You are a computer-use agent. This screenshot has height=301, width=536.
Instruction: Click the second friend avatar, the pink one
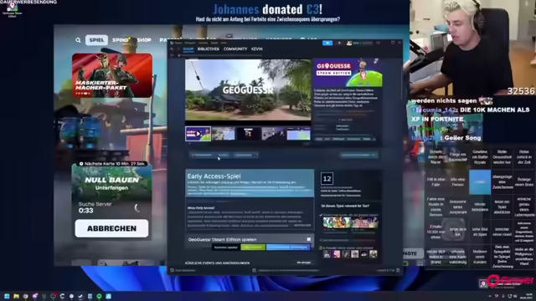pos(337,254)
